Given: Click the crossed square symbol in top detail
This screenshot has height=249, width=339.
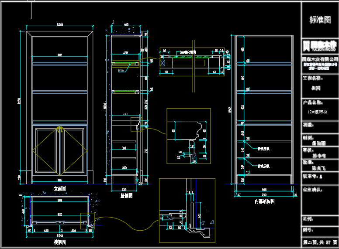Looking at the screenshot, I should click(x=163, y=63).
